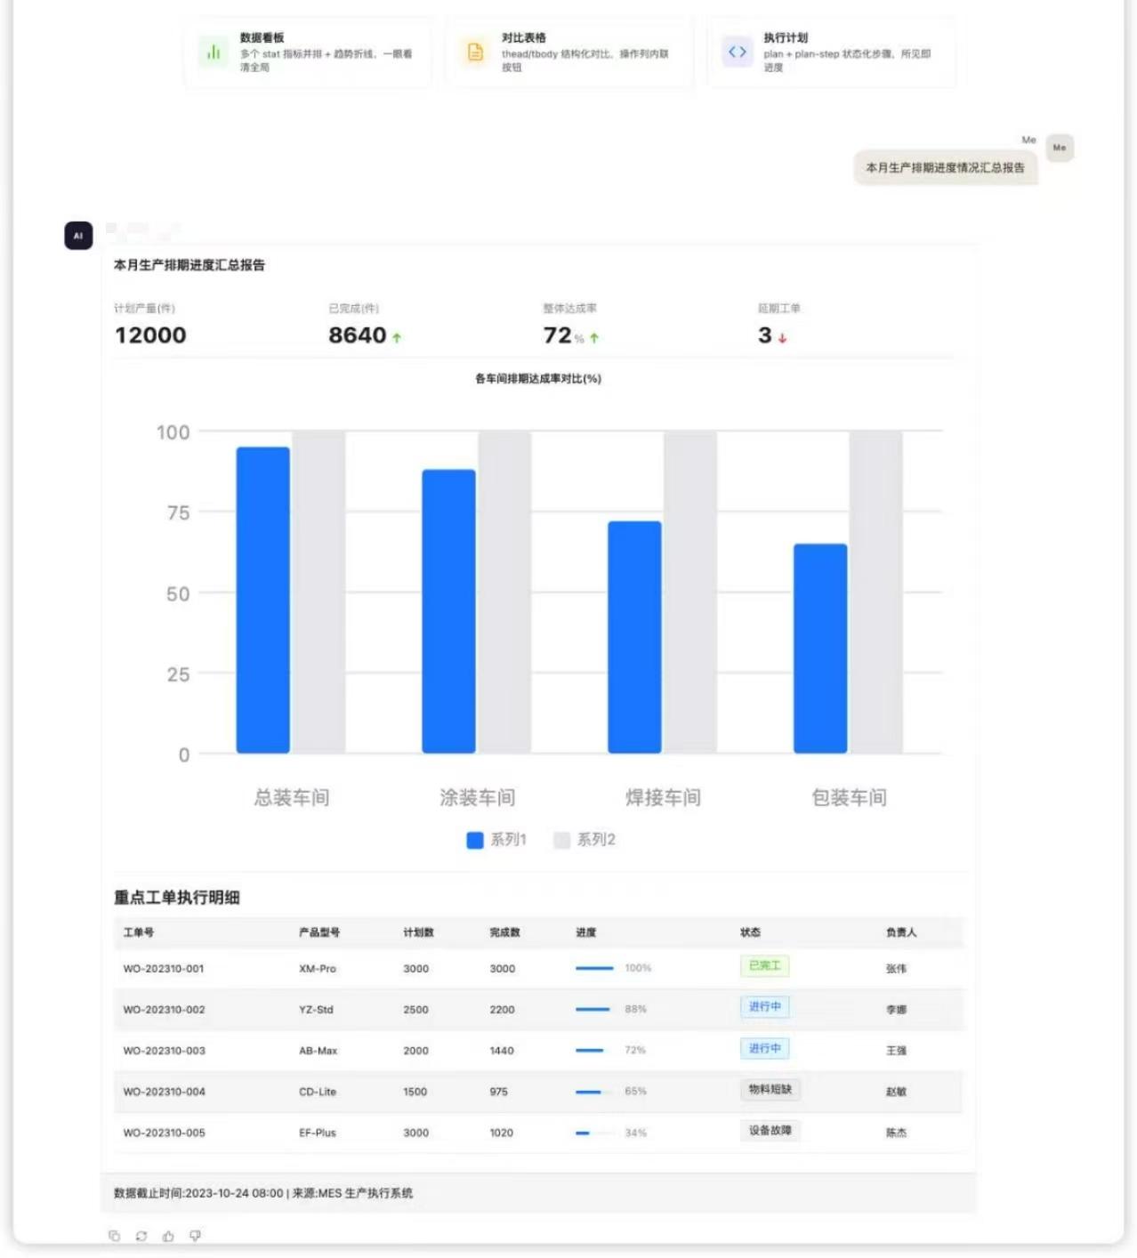Click the 完成数 column header
The height and width of the screenshot is (1258, 1137).
point(504,932)
